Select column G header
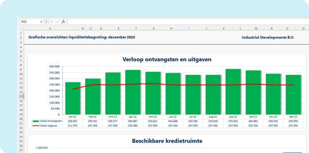This screenshot has height=153, width=309. click(x=154, y=29)
